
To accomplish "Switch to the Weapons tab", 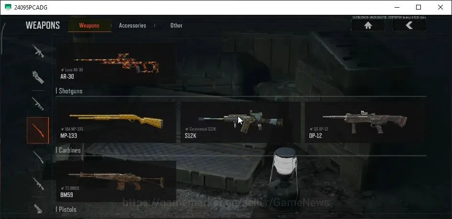I will [x=89, y=25].
